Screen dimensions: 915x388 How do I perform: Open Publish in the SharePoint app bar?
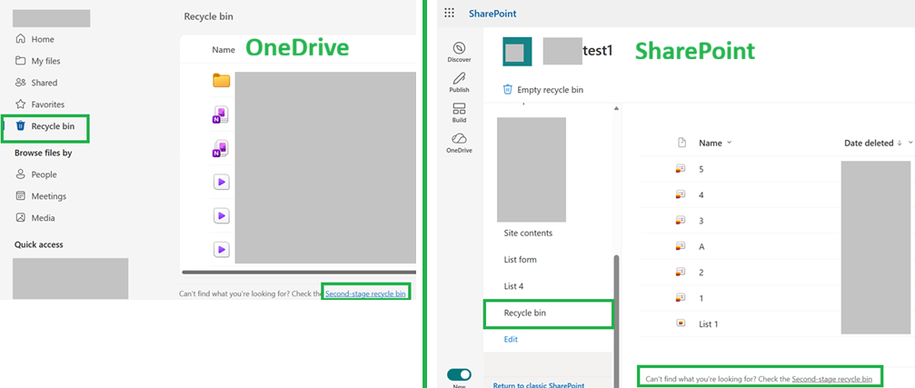[x=459, y=83]
